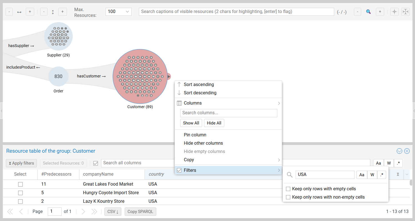Uncheck the Filters checkbox in the context menu

179,170
